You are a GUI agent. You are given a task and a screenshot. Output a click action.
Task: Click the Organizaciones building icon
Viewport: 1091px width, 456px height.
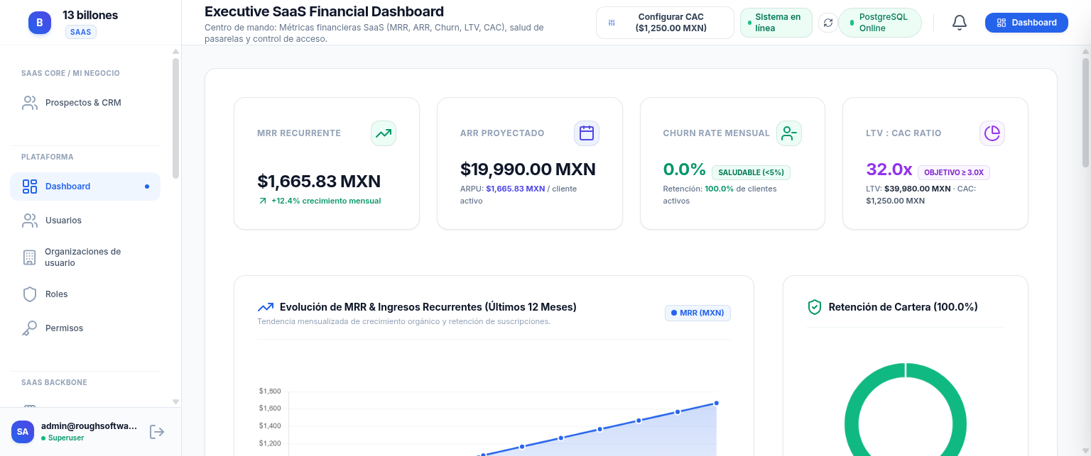(29, 257)
